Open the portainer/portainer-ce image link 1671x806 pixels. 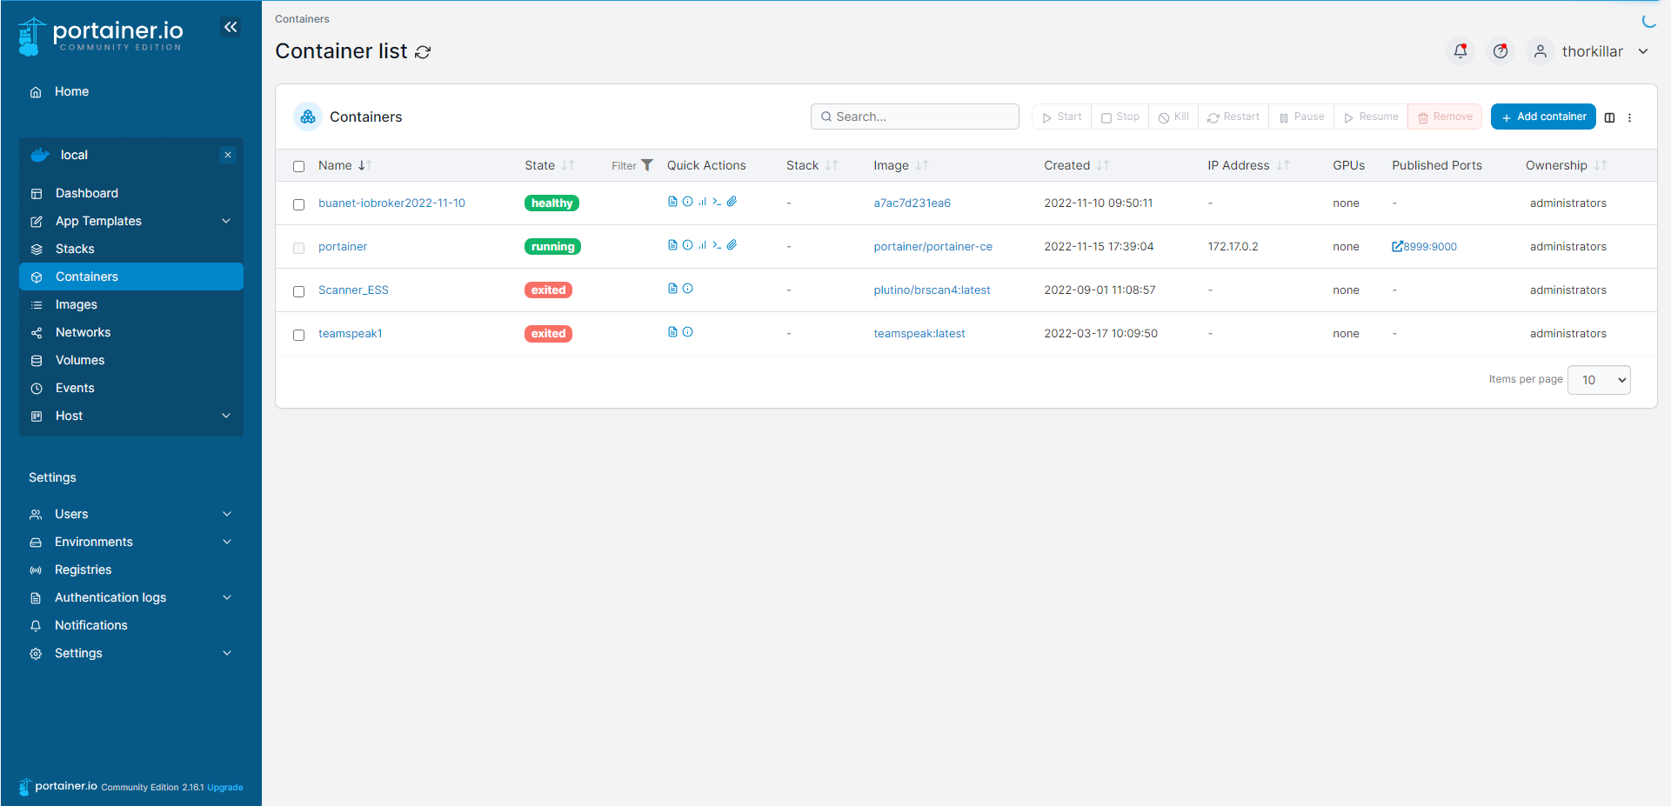[932, 247]
